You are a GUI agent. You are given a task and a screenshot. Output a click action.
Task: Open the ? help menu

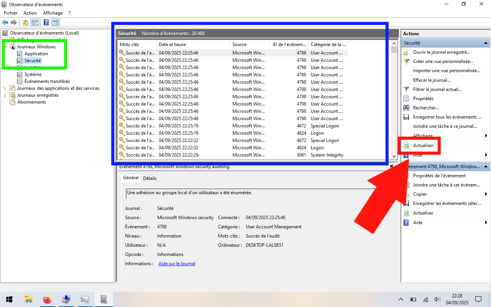click(69, 13)
